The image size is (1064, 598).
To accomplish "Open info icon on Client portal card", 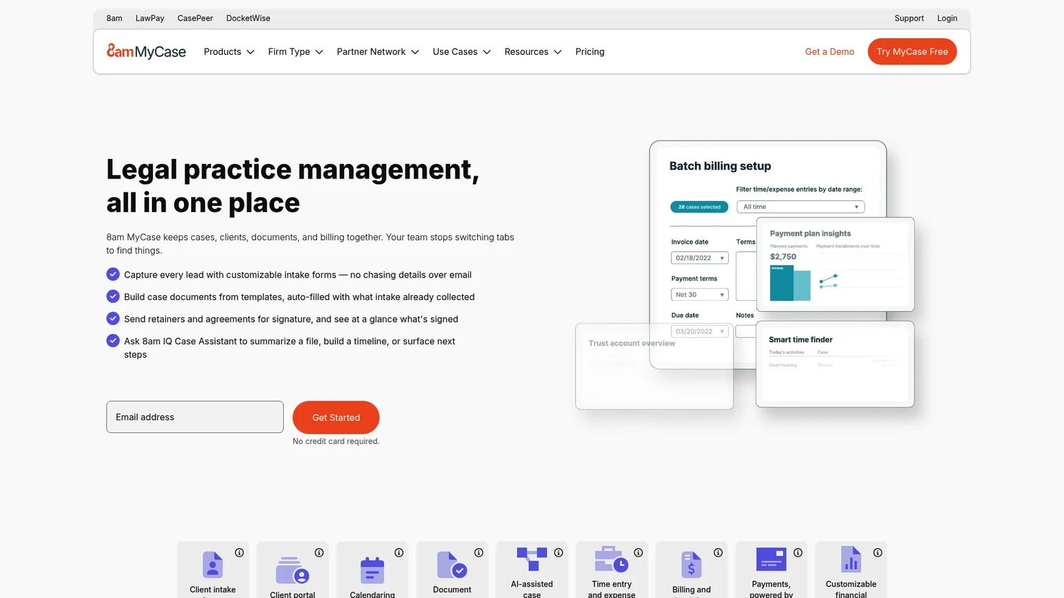I will (x=319, y=553).
